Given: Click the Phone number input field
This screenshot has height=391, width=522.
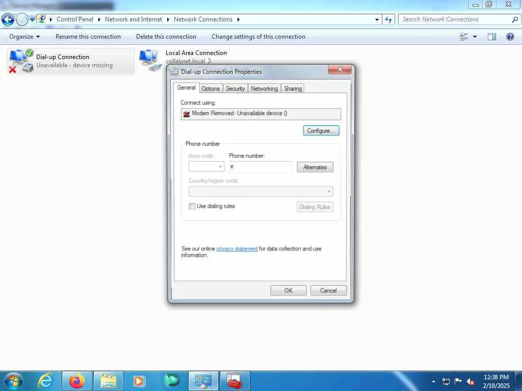Looking at the screenshot, I should 260,167.
